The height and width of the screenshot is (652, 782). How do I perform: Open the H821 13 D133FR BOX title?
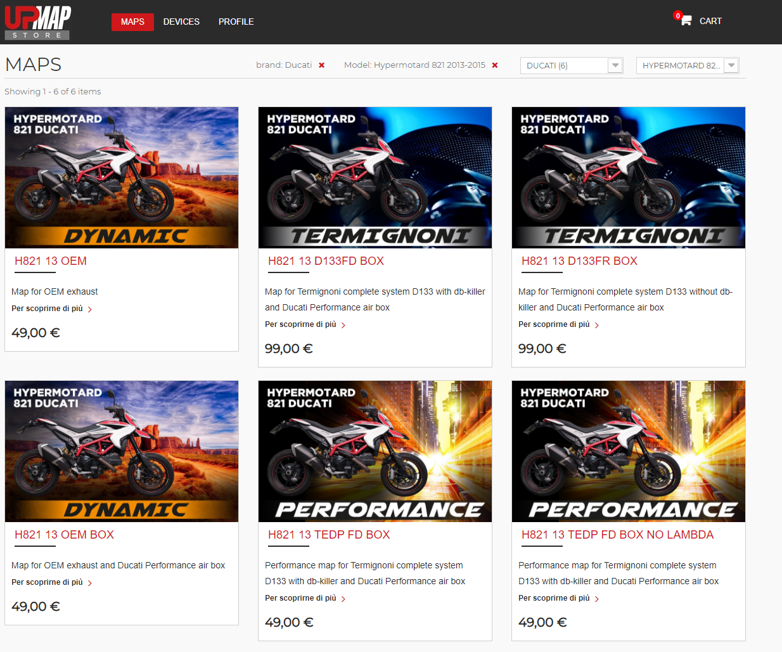[579, 261]
